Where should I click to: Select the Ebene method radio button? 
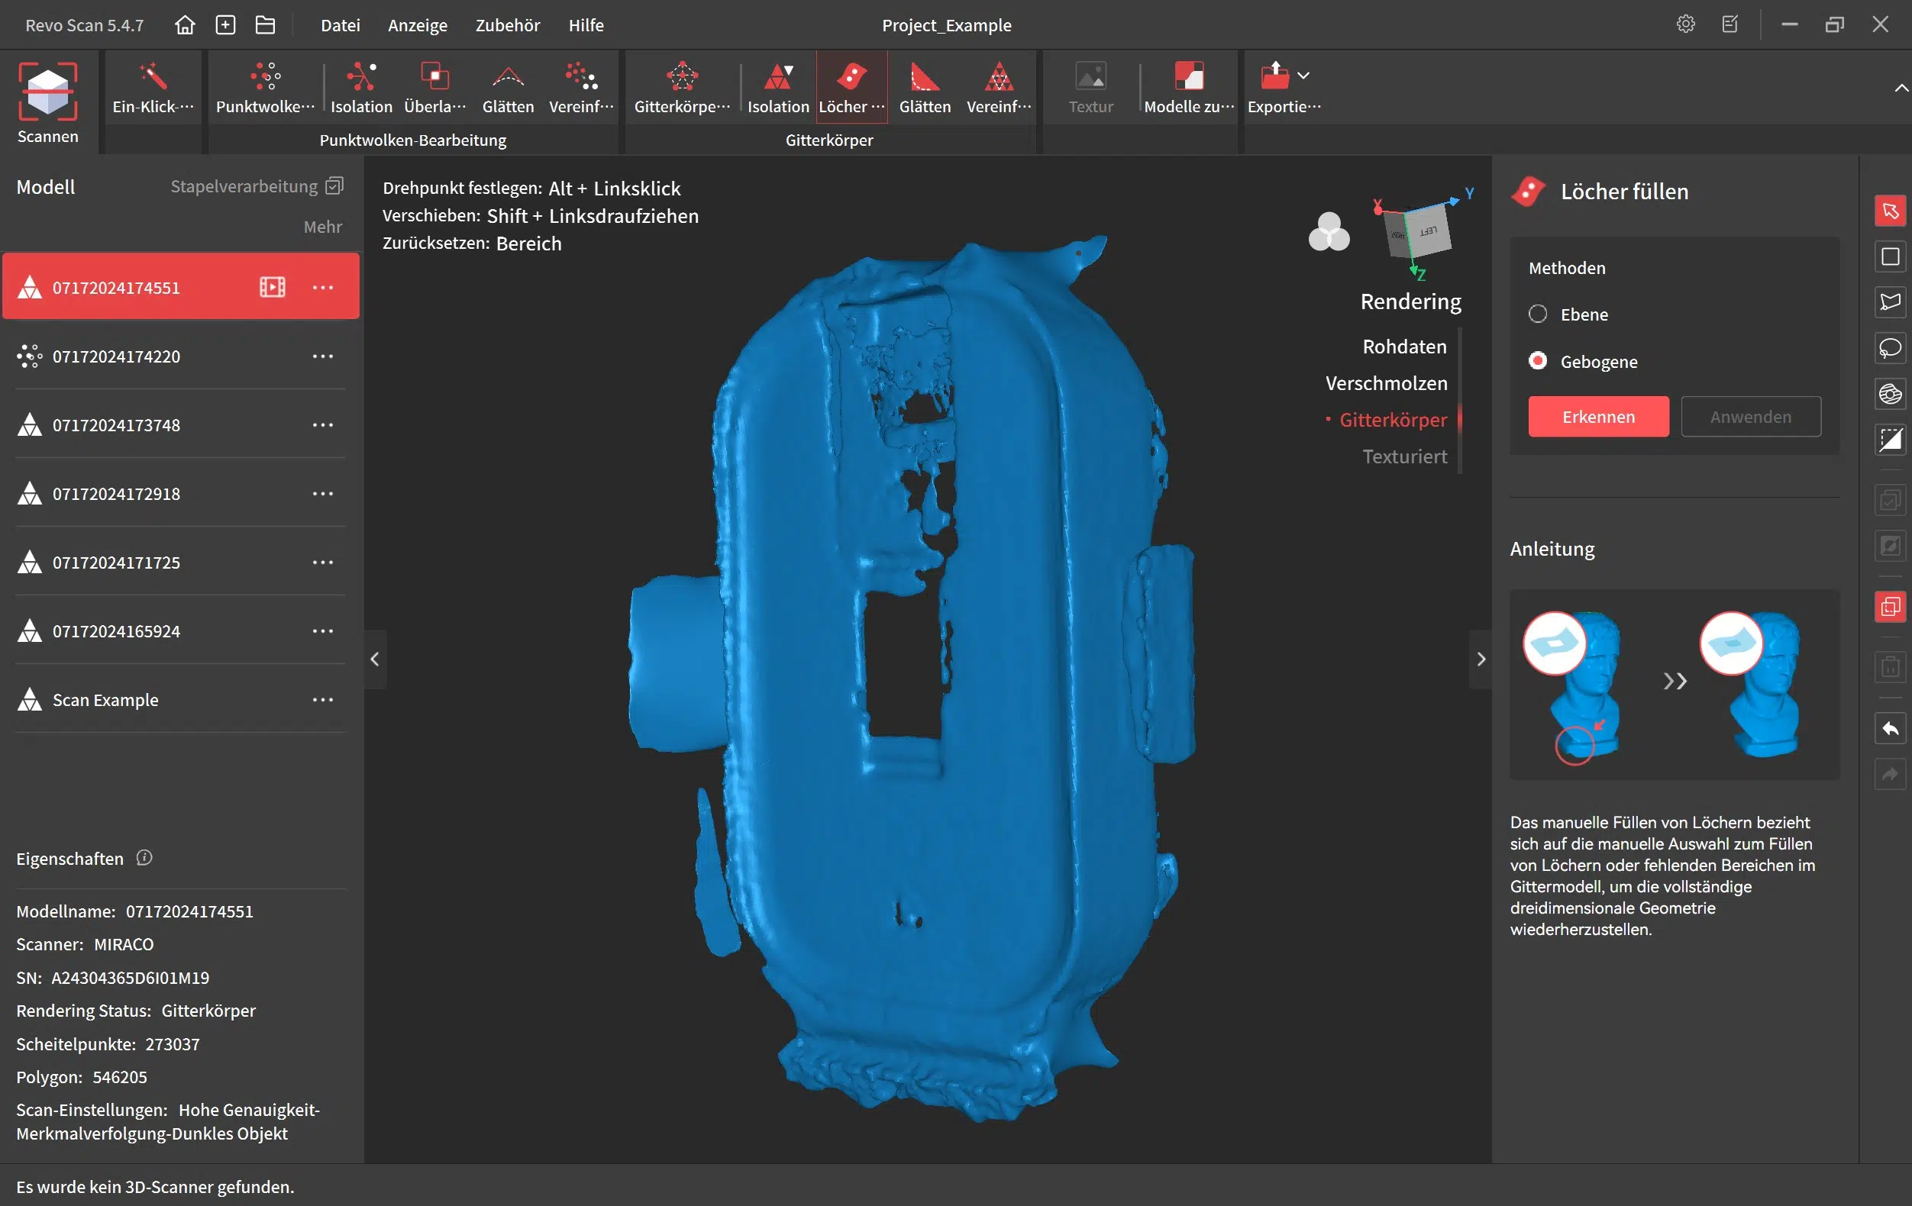click(x=1538, y=314)
